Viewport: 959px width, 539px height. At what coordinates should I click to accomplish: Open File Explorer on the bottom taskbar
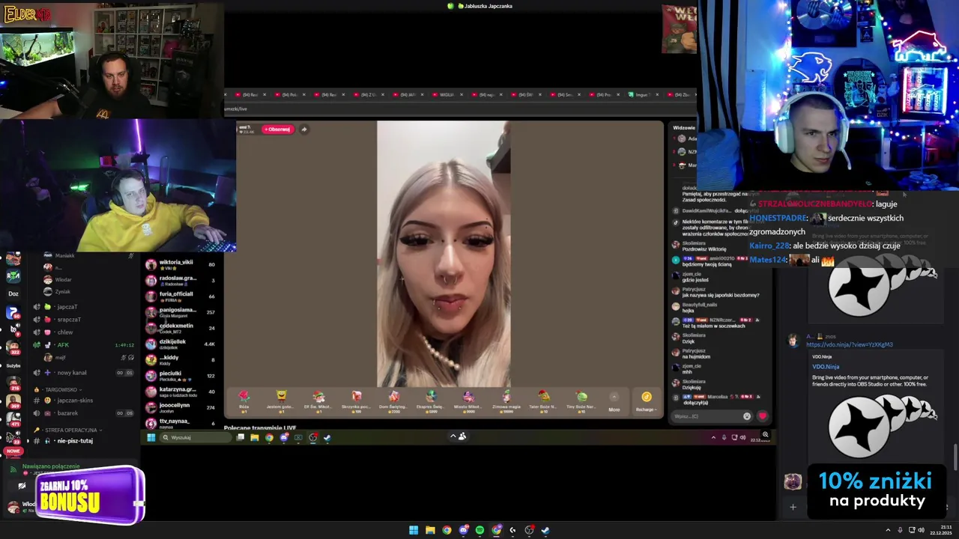tap(430, 530)
